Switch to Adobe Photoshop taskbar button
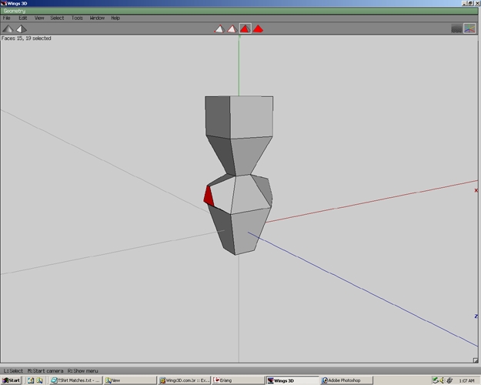The image size is (481, 385). [346, 380]
